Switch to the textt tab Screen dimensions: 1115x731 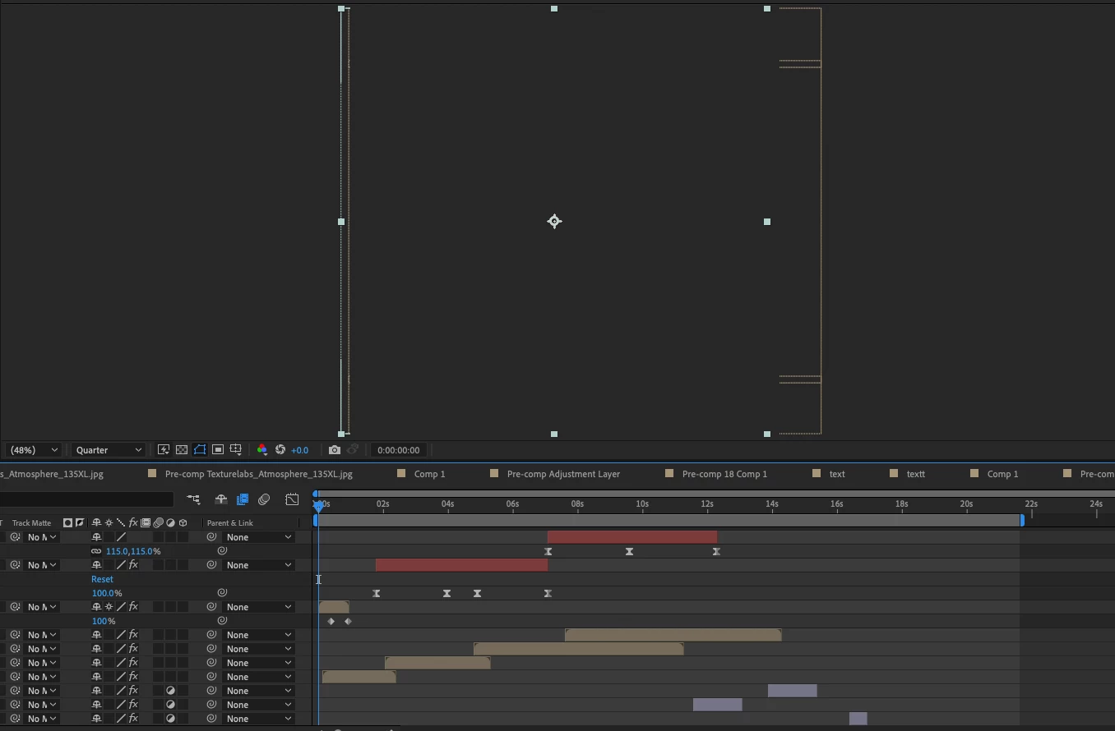pyautogui.click(x=915, y=474)
